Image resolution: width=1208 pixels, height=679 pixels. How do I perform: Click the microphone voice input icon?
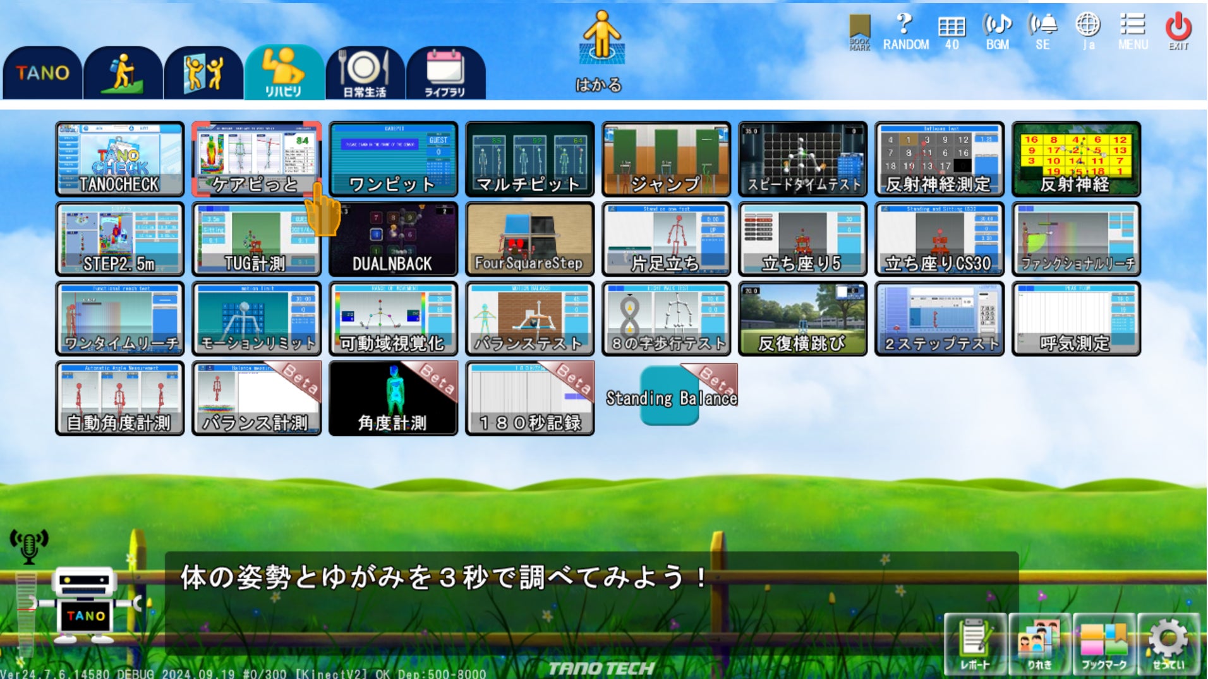[x=29, y=546]
